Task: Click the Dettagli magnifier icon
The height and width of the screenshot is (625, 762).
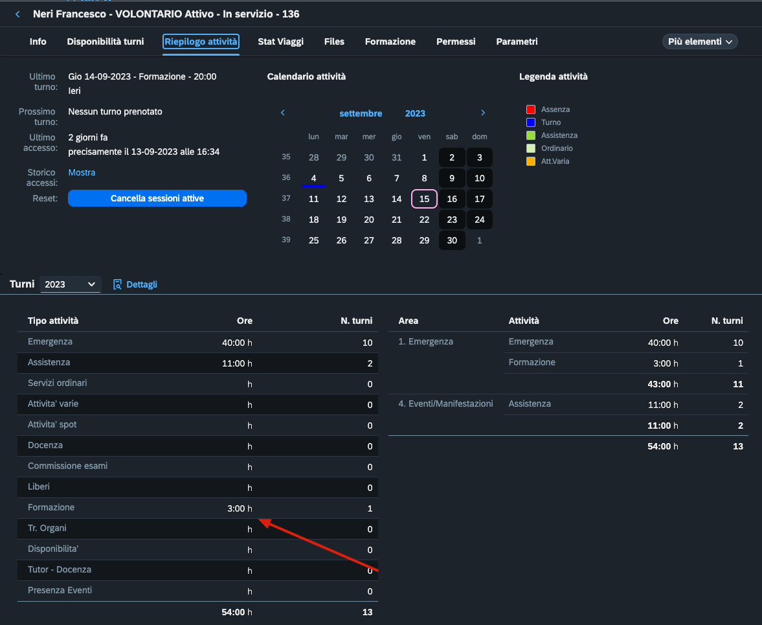Action: click(x=117, y=284)
